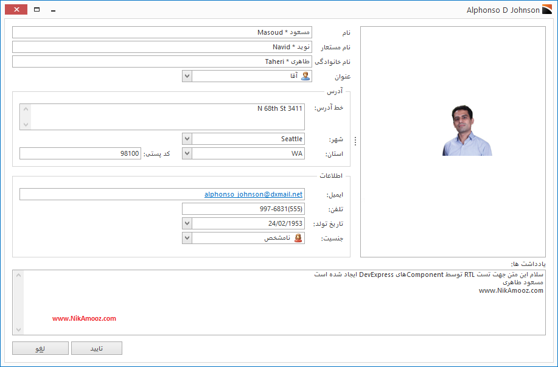Click the app logo icon beside Alphonso D Johnson
This screenshot has width=558, height=367.
[x=547, y=10]
